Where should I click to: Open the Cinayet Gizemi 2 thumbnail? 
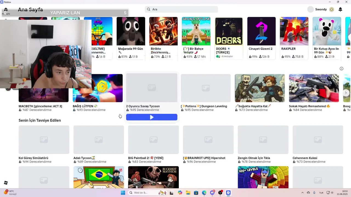(x=262, y=31)
